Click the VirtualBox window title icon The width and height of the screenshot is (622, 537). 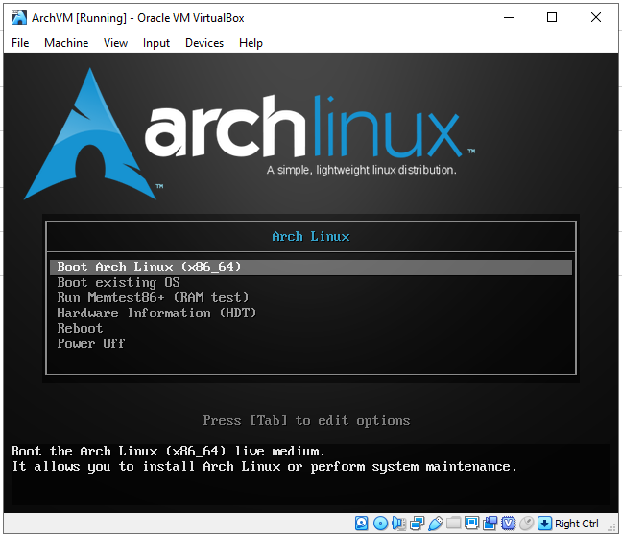tap(18, 17)
